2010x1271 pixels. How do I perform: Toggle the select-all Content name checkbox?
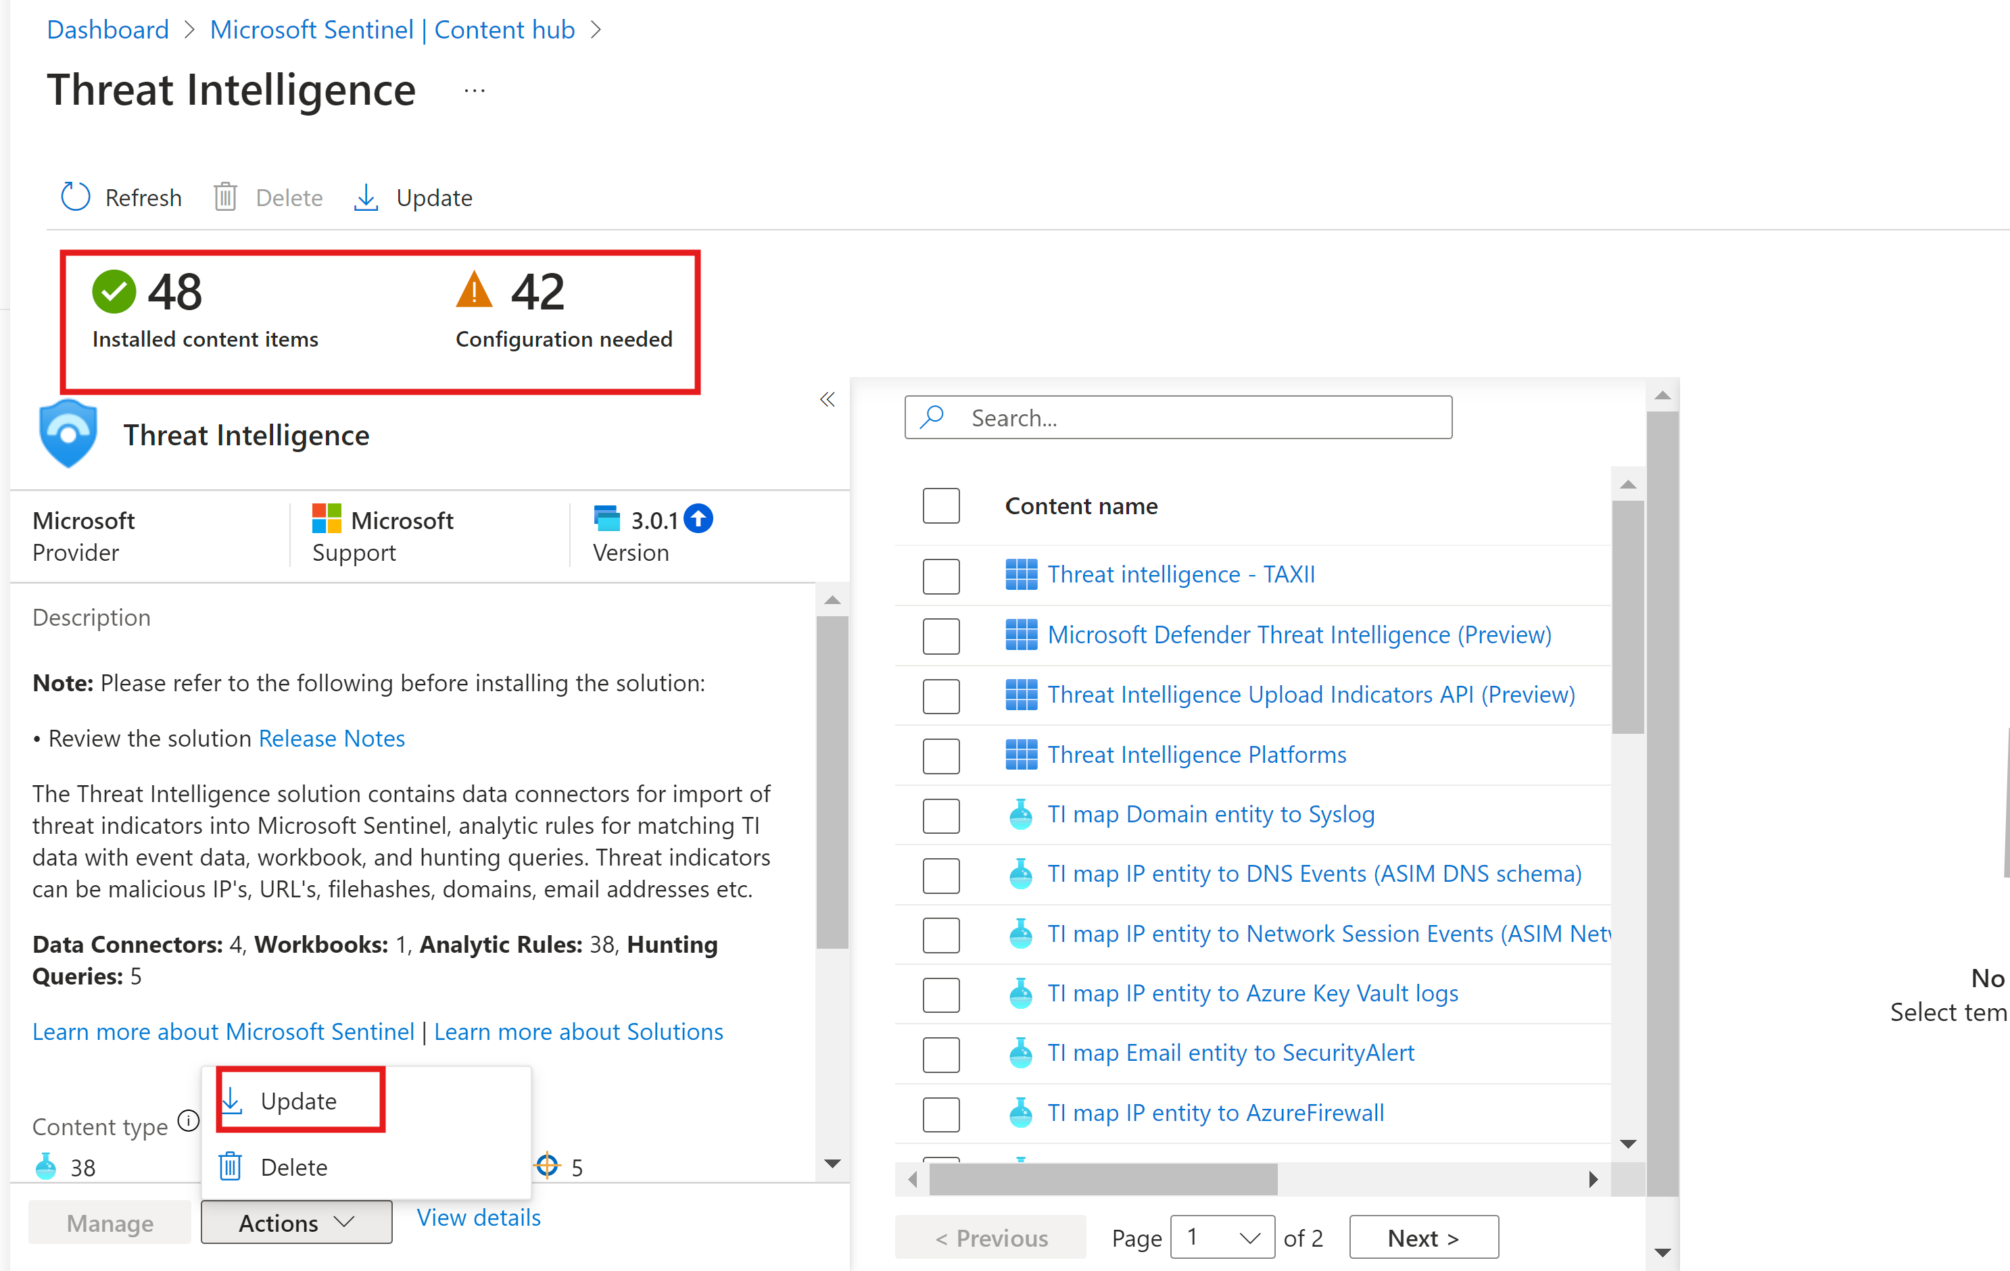click(940, 506)
